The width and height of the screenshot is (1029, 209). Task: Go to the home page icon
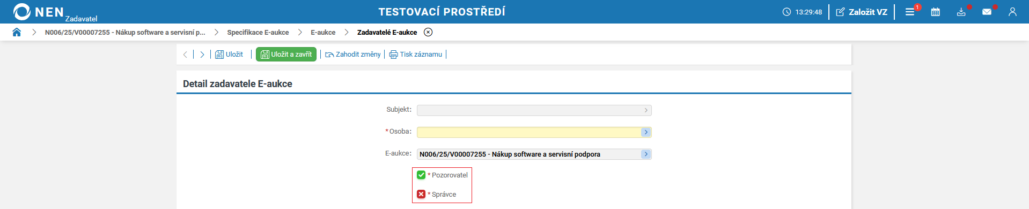[x=17, y=32]
